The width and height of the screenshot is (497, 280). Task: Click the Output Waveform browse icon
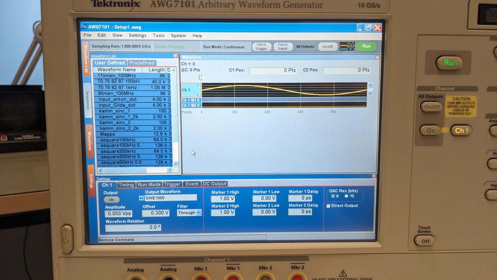(x=141, y=198)
